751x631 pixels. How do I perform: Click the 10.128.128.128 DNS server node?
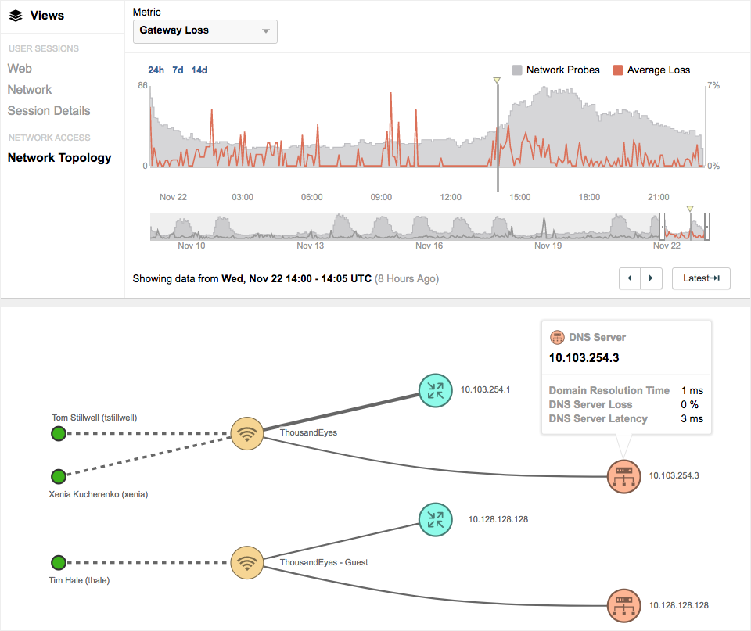pos(623,605)
